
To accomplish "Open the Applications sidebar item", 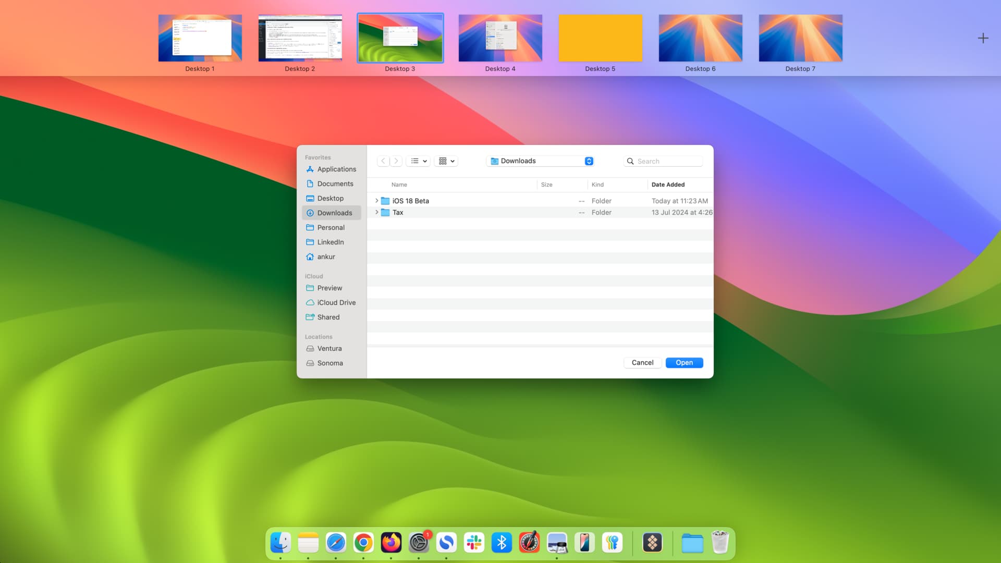I will coord(336,169).
